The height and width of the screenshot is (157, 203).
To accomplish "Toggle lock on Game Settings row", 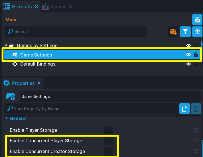I will (196, 55).
